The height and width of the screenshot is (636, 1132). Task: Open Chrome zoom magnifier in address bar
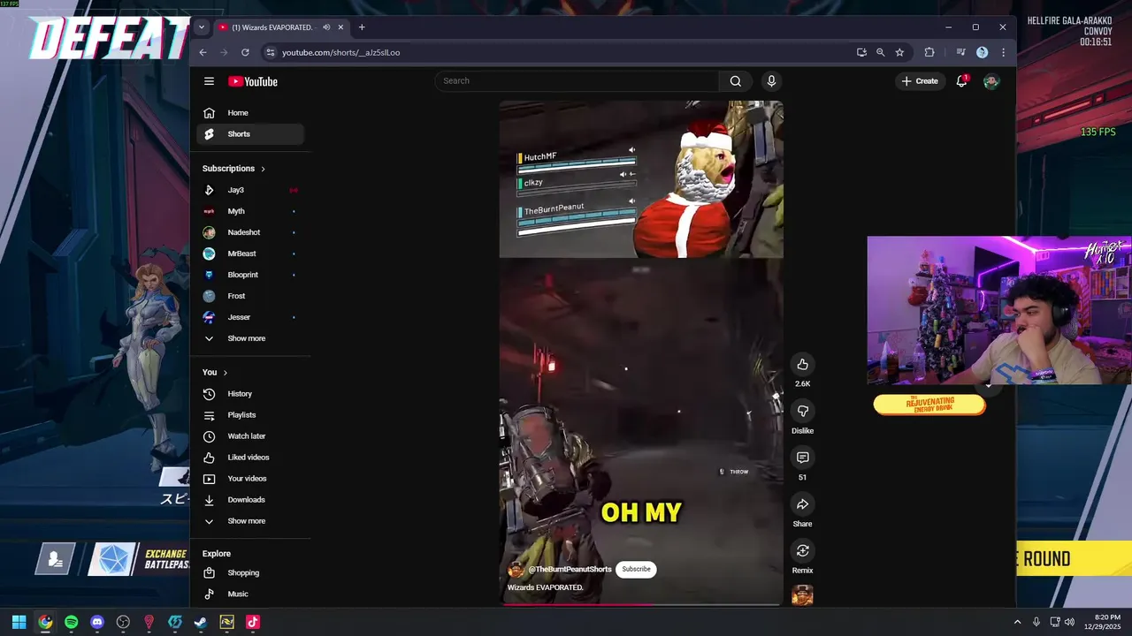[881, 52]
